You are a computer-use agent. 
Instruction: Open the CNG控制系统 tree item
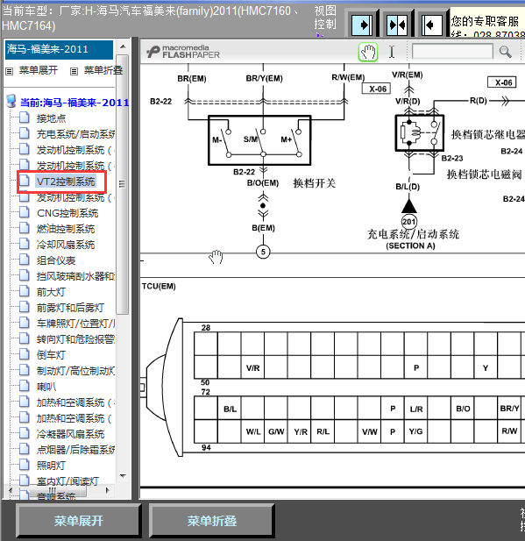[67, 213]
